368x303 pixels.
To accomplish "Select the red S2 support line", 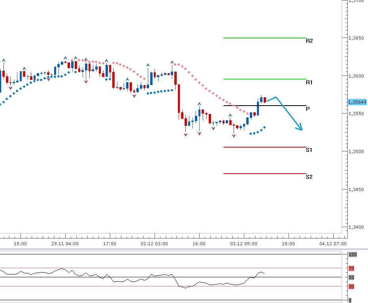I will [x=265, y=174].
